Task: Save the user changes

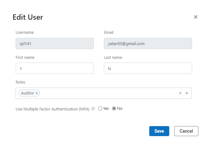Action: pos(159,131)
